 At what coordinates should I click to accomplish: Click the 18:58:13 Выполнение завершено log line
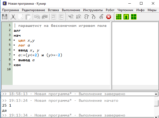[64, 94]
